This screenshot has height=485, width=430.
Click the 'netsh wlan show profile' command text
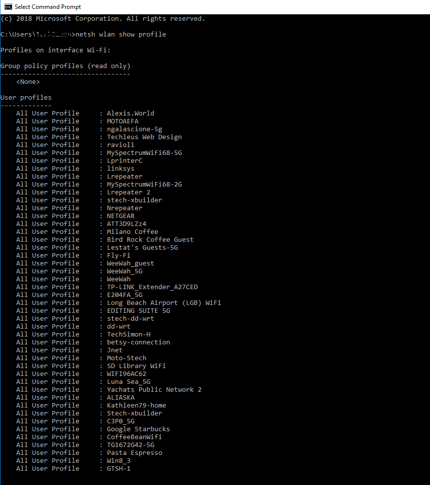click(120, 35)
